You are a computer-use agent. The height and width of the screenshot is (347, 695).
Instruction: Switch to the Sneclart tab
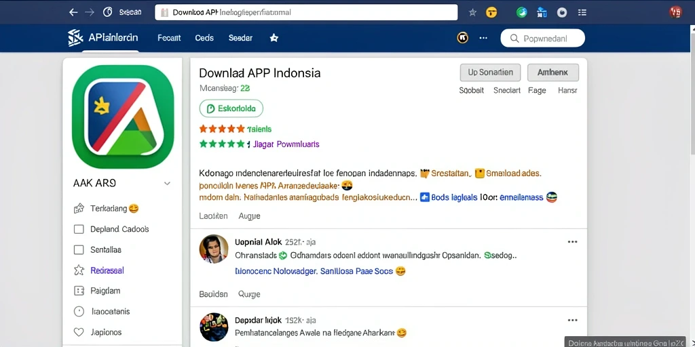(x=507, y=90)
